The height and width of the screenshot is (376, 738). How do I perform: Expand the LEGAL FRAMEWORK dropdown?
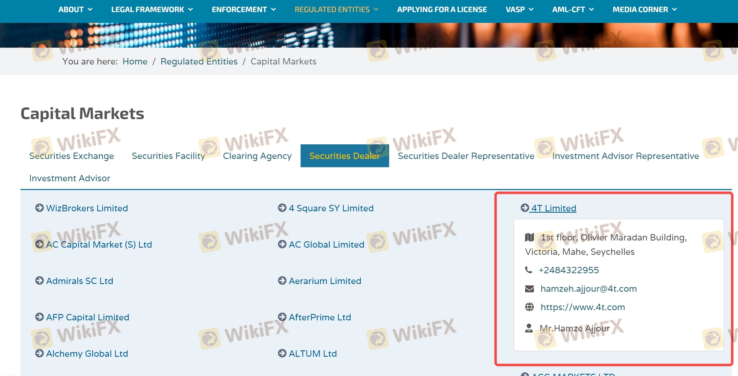[x=152, y=9]
